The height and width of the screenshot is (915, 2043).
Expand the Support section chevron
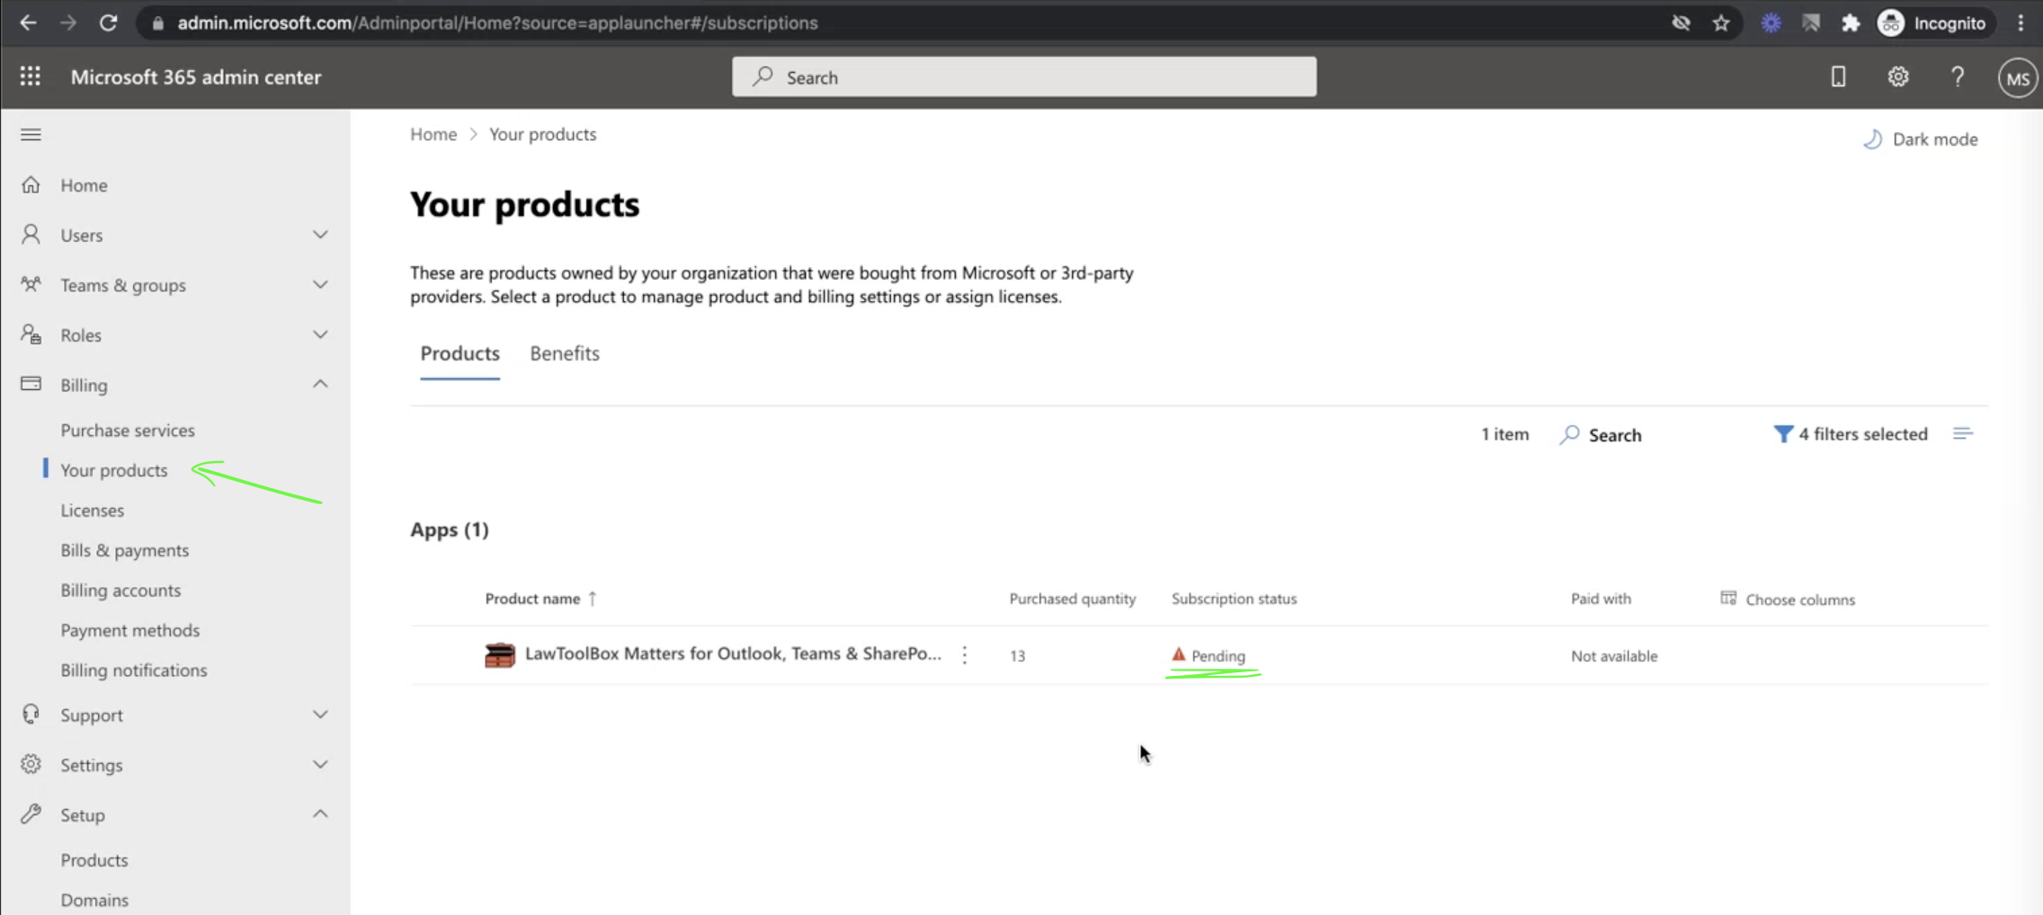click(x=320, y=714)
